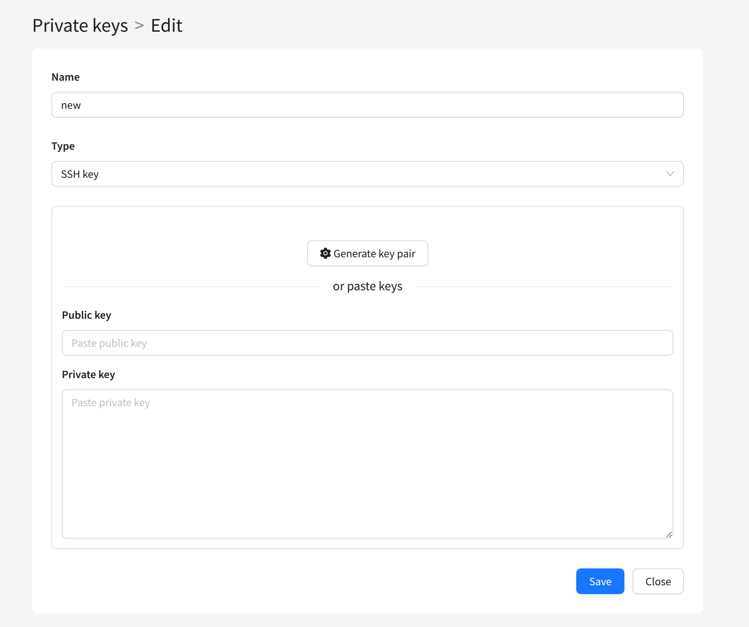Image resolution: width=749 pixels, height=627 pixels.
Task: Place cursor after 'new' text in Name
Action: pos(82,106)
